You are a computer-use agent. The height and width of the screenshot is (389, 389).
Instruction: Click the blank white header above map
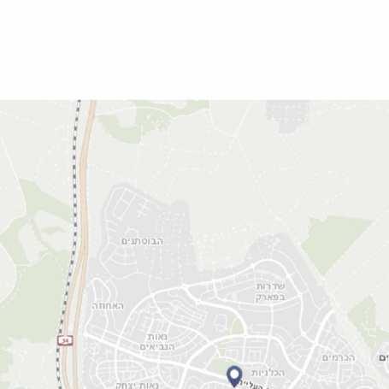click(x=194, y=50)
